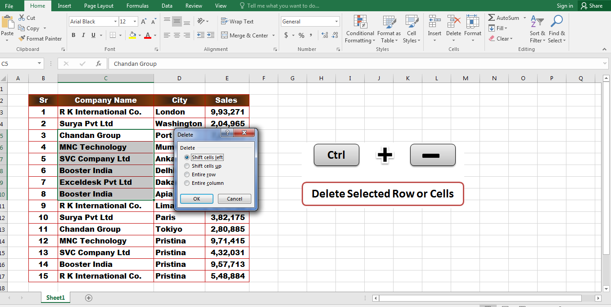Screen dimensions: 611x307
Task: Open the Review ribbon tab
Action: click(194, 5)
